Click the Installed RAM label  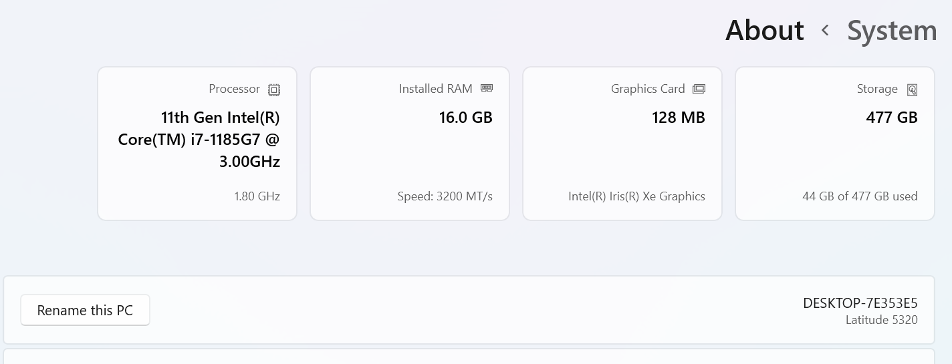(x=435, y=89)
